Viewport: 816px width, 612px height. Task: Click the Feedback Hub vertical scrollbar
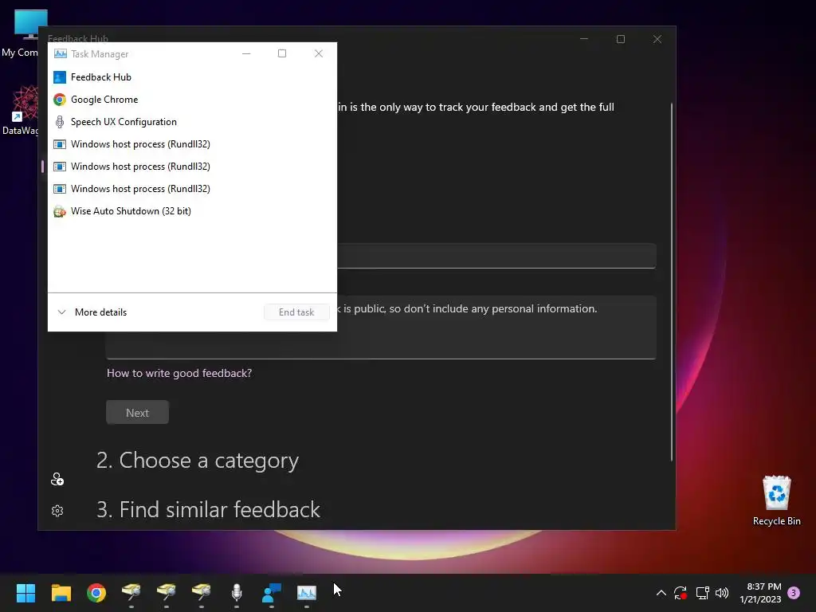(672, 281)
